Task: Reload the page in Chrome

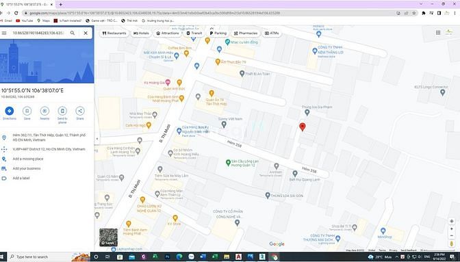Action: (x=16, y=13)
